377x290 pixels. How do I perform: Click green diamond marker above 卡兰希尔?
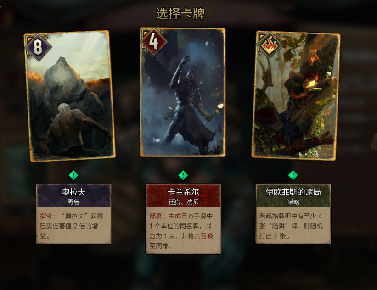point(183,175)
